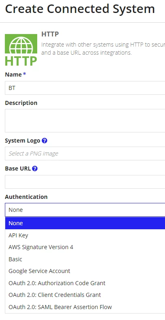
Task: Click the Authentication label
Action: point(26,197)
